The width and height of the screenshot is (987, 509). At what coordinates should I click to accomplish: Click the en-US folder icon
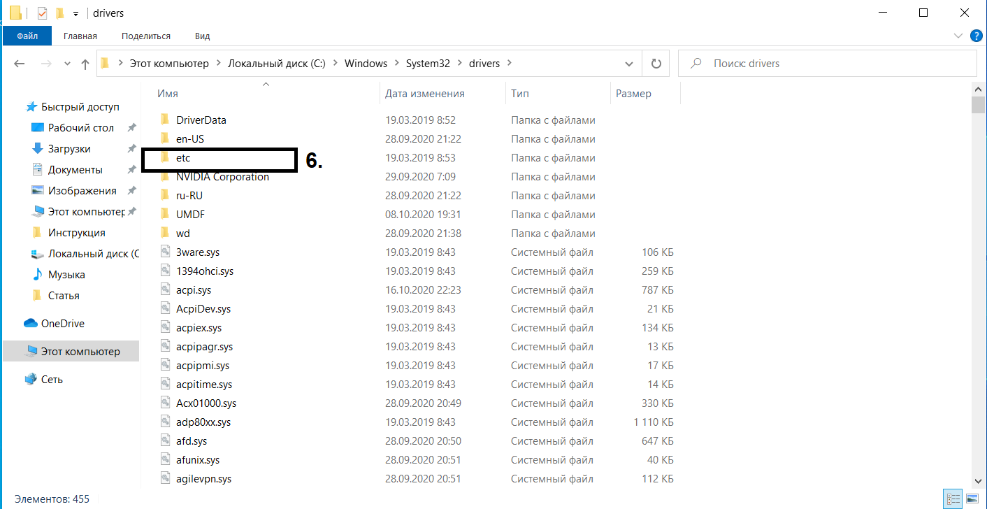[165, 139]
